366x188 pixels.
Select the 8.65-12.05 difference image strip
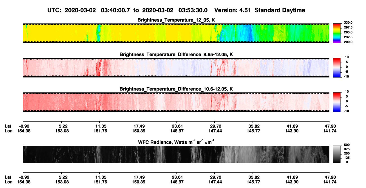(176, 67)
